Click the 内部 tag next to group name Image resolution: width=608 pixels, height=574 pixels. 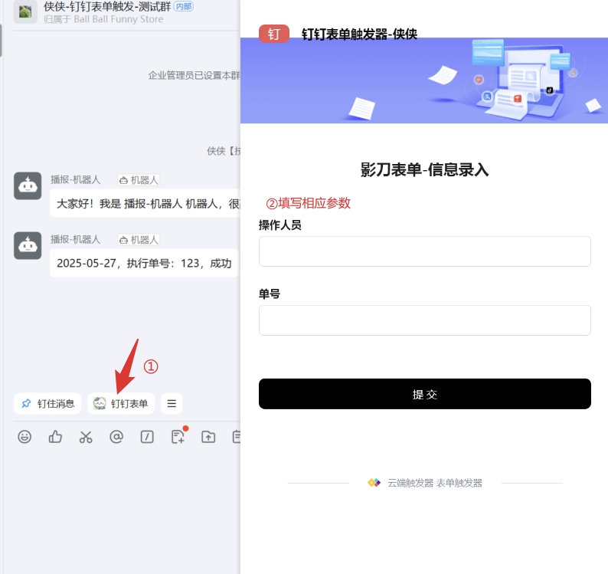point(184,6)
